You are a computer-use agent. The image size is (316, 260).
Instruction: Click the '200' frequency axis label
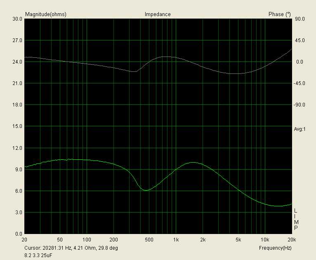coord(114,240)
